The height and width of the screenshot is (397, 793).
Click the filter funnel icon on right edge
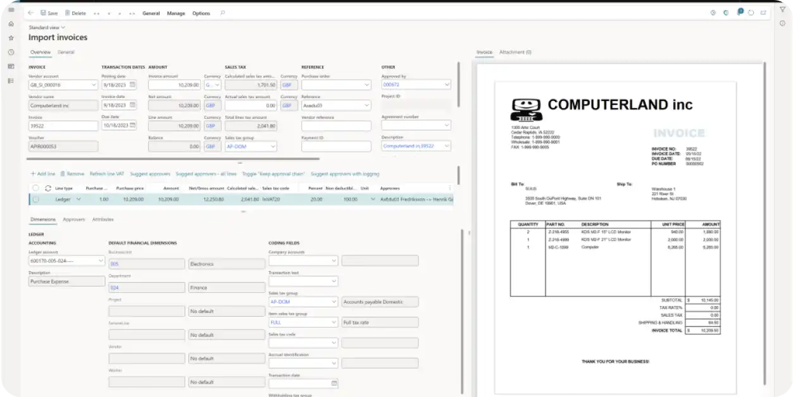[x=782, y=9]
